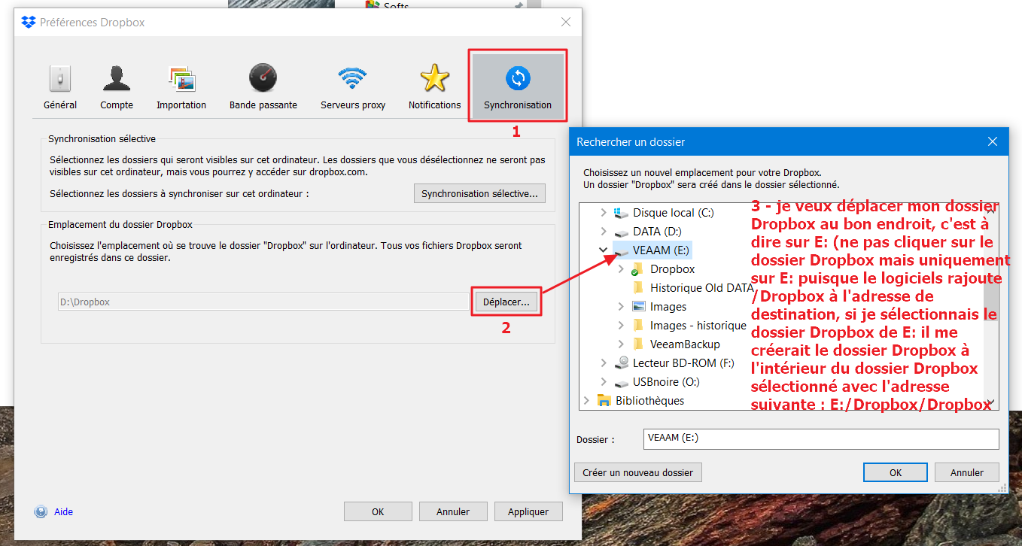
Task: Select the VeeamBackup folder
Action: 685,344
